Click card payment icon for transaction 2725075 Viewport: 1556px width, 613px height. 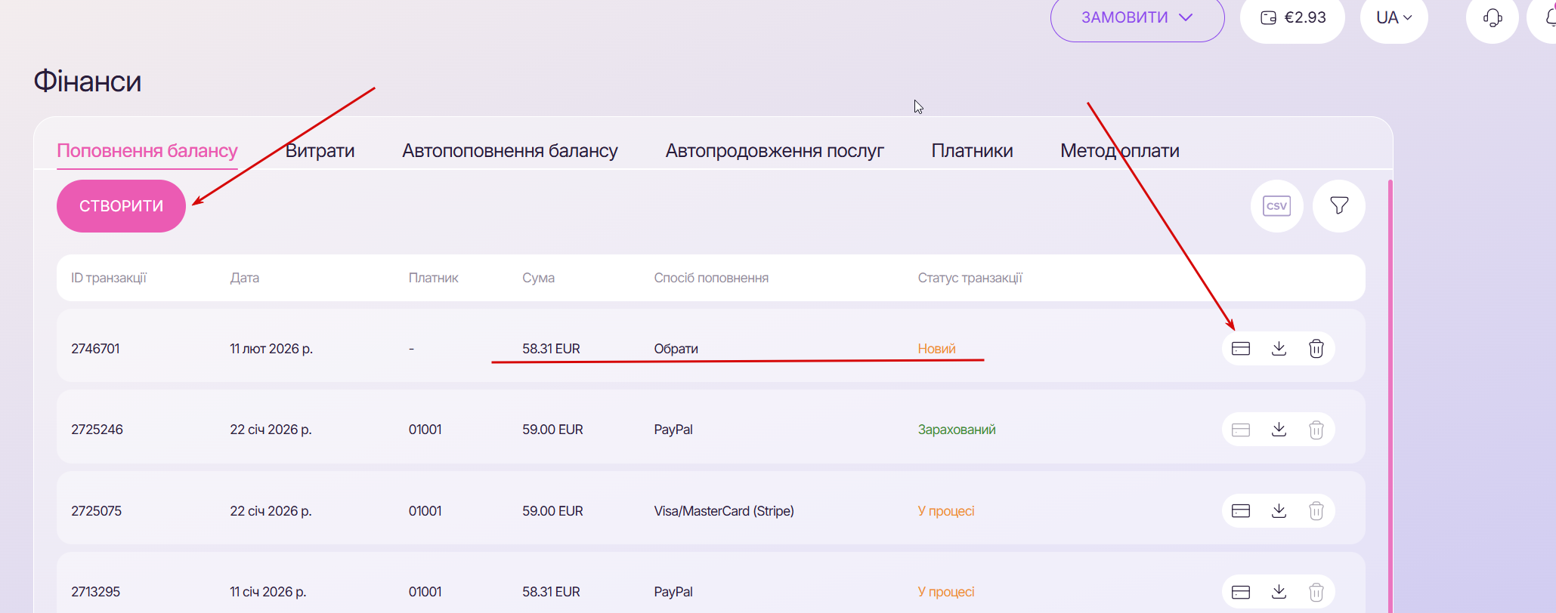coord(1241,511)
